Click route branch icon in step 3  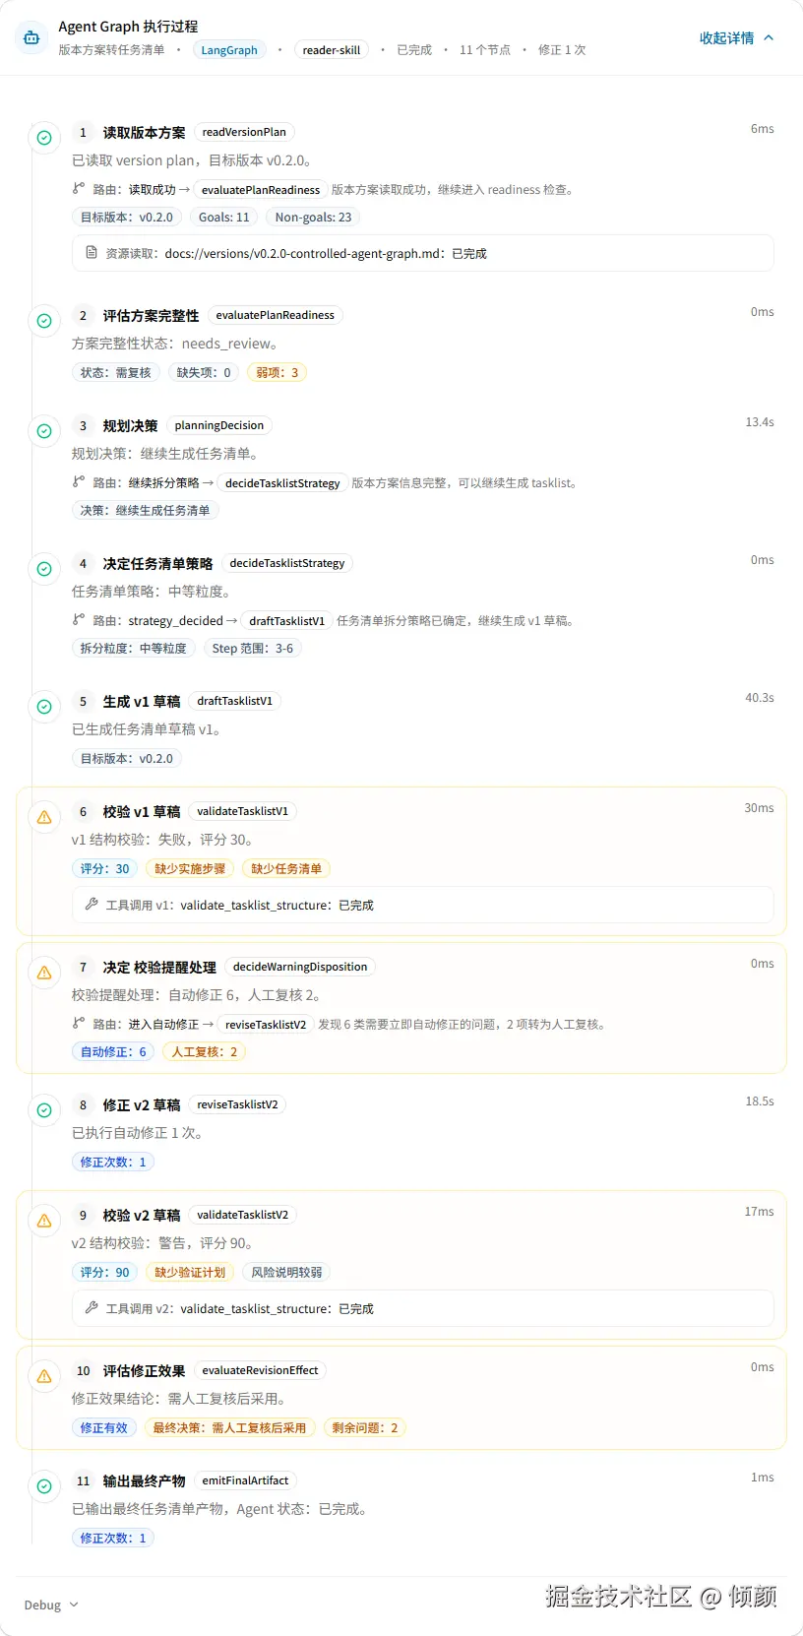pos(79,481)
